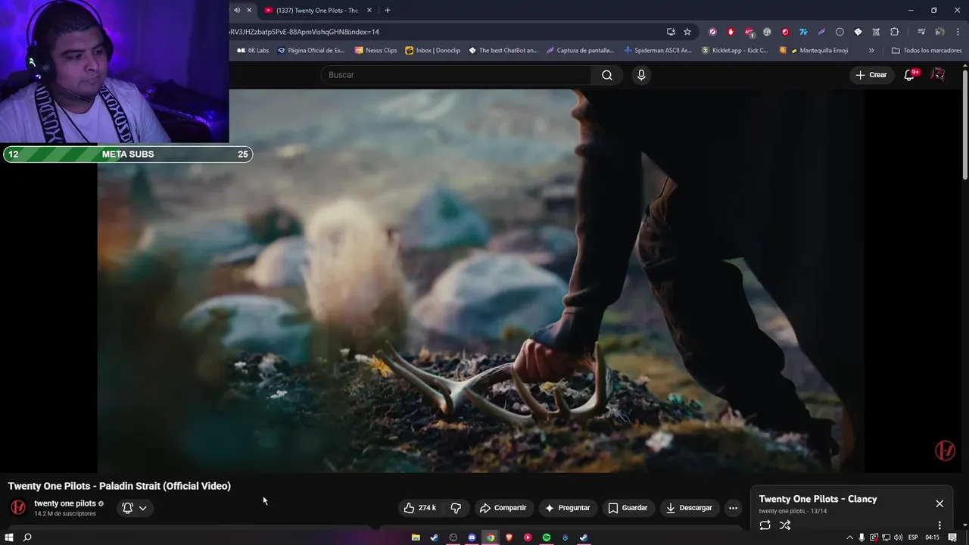Open the account avatar menu on YouTube
Image resolution: width=969 pixels, height=545 pixels.
(x=938, y=75)
